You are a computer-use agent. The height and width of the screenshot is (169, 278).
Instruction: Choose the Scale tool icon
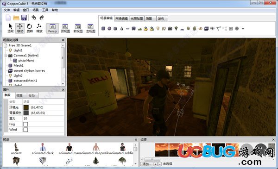pos(39,28)
